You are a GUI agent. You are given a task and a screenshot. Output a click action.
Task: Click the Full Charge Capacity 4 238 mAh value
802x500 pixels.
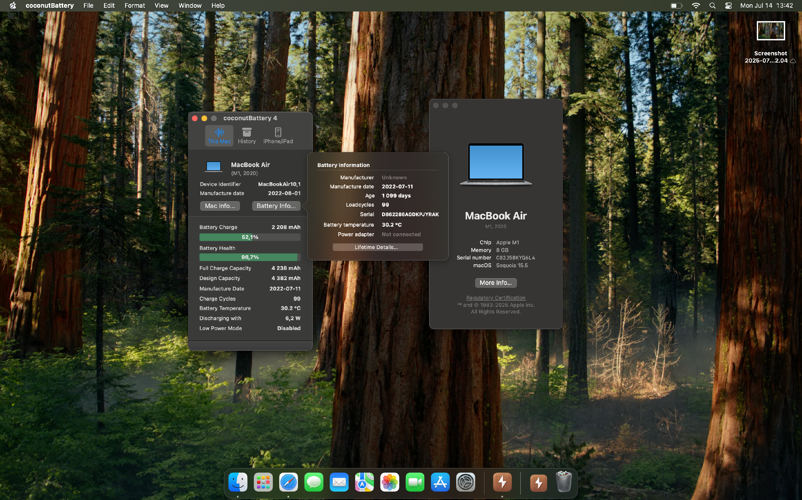coord(286,268)
